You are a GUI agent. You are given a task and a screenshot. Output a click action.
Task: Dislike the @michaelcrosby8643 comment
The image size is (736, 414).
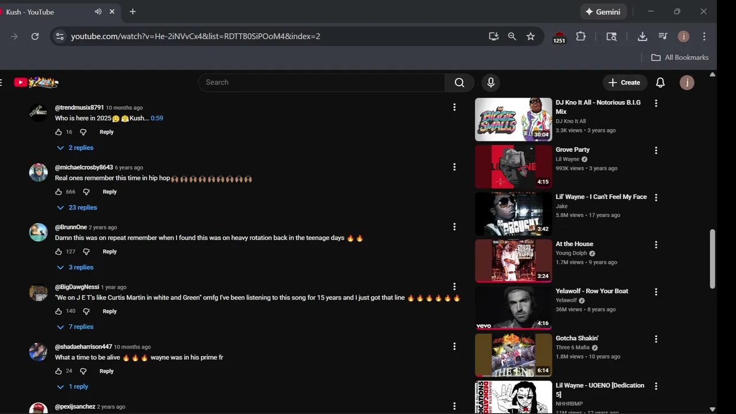pos(86,191)
